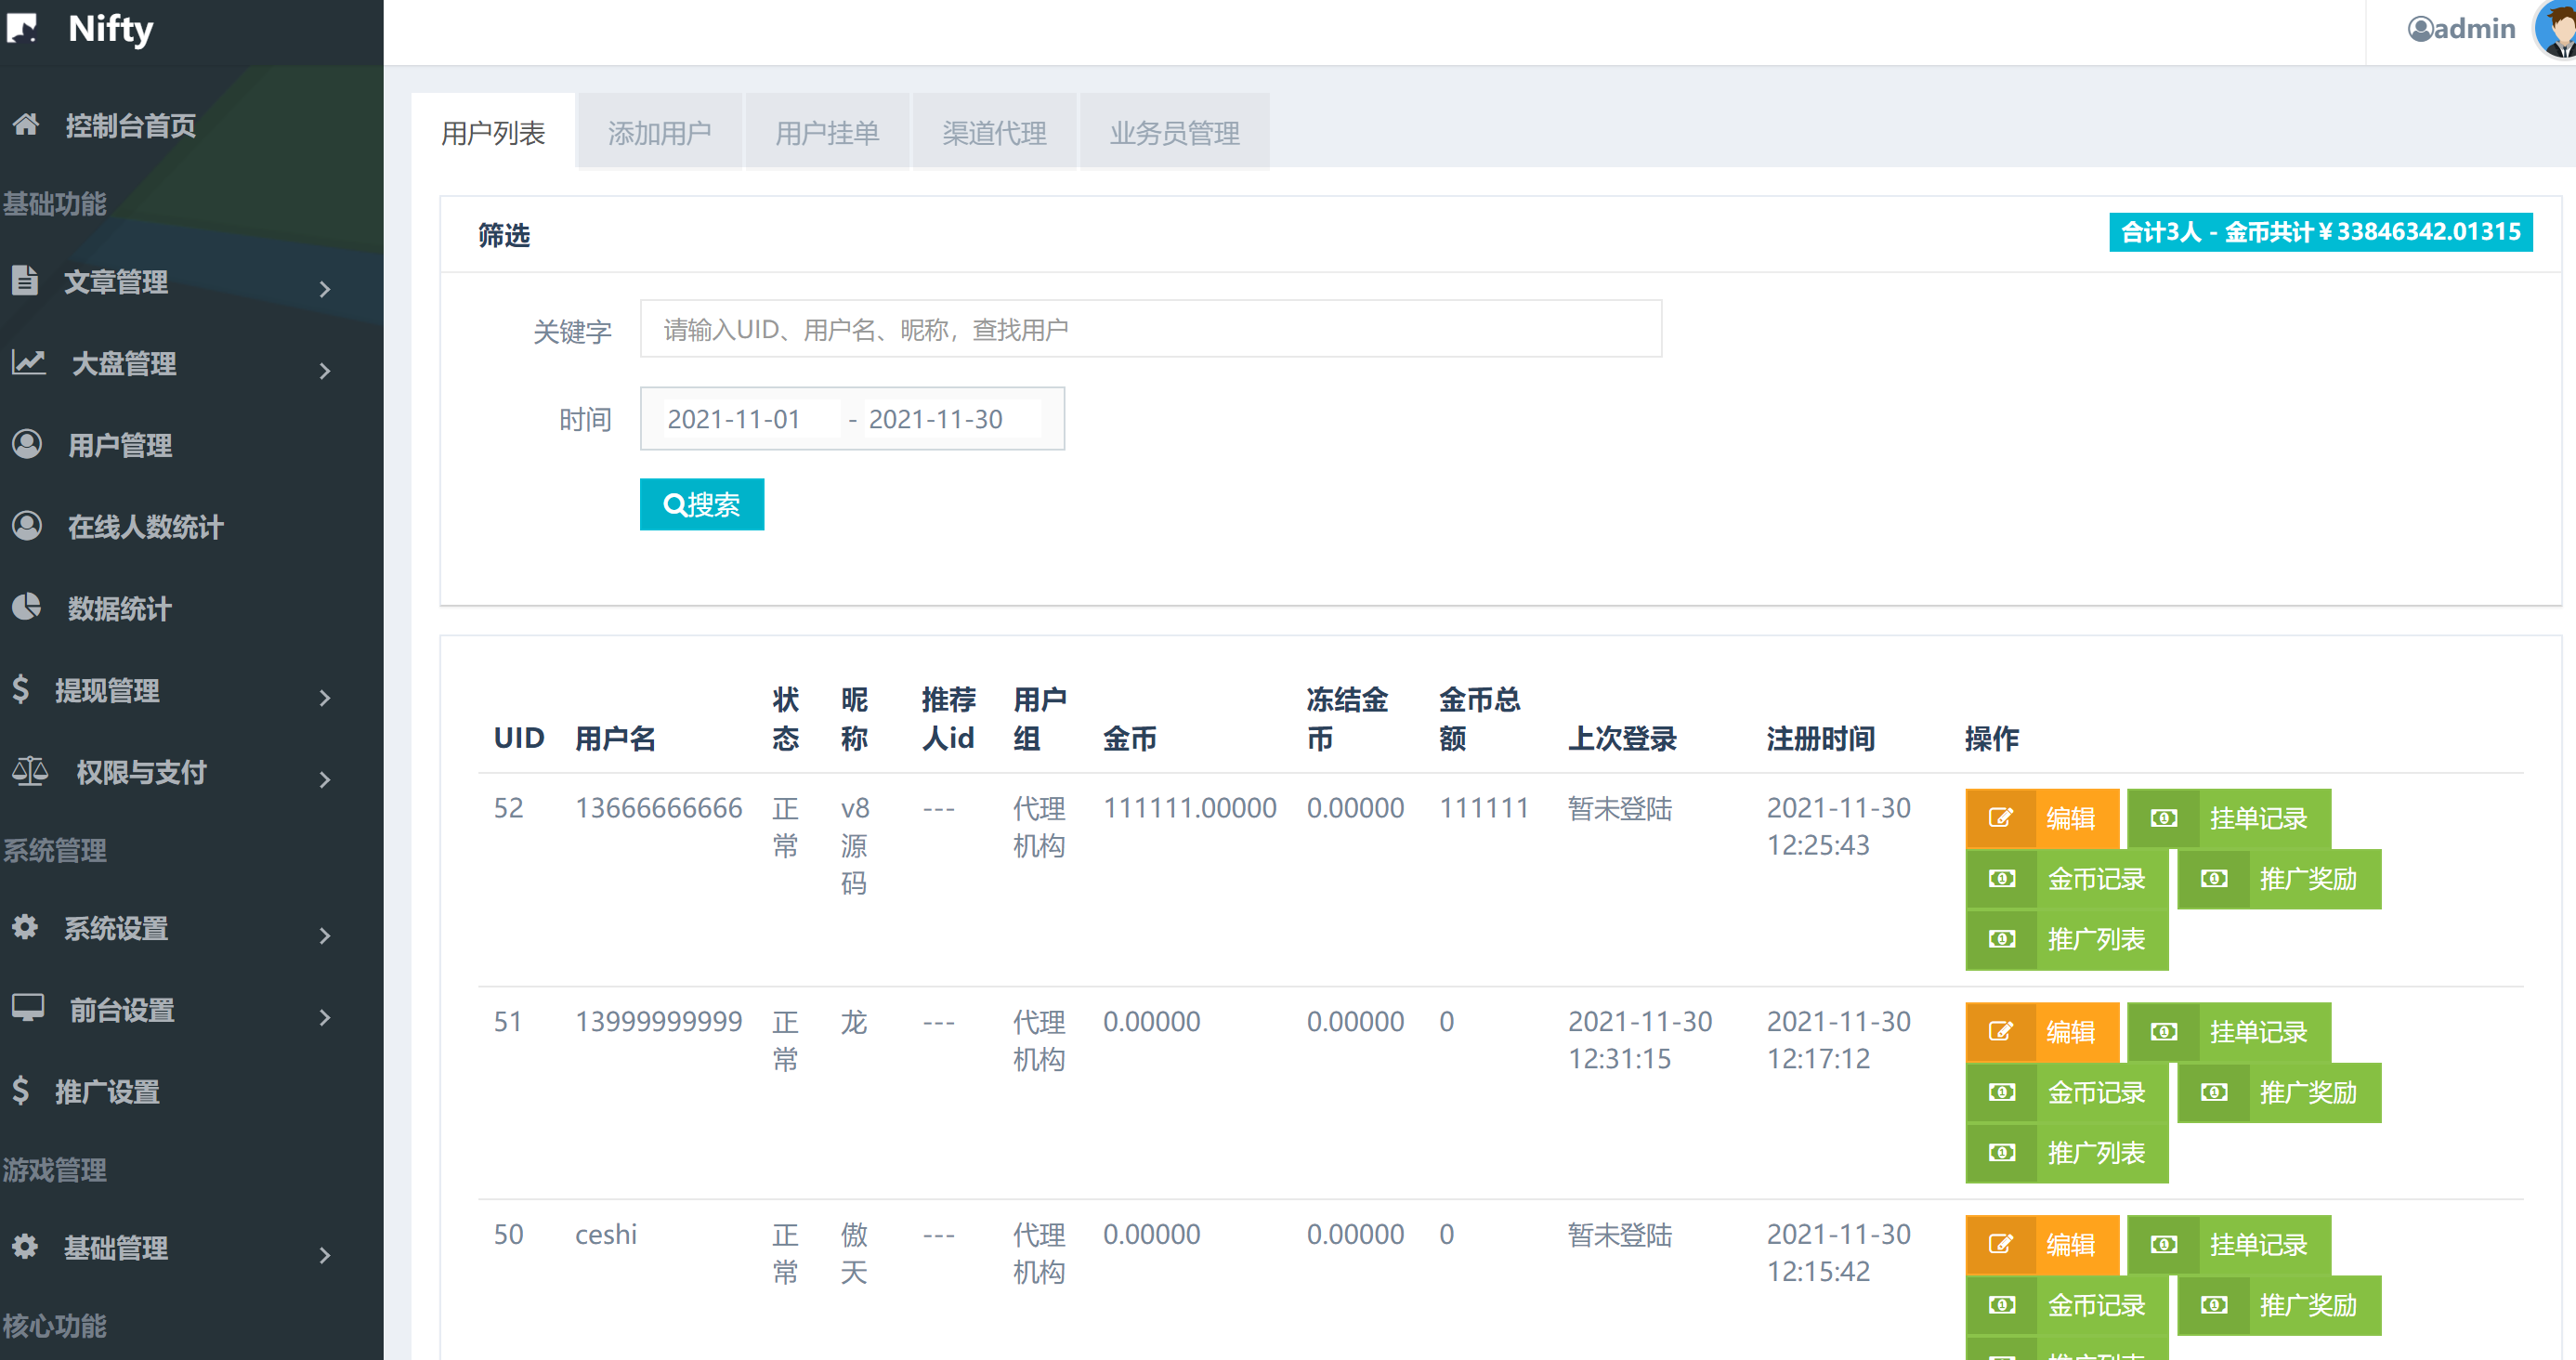Switch to the 添加用户 tab
2576x1360 pixels.
click(x=659, y=133)
